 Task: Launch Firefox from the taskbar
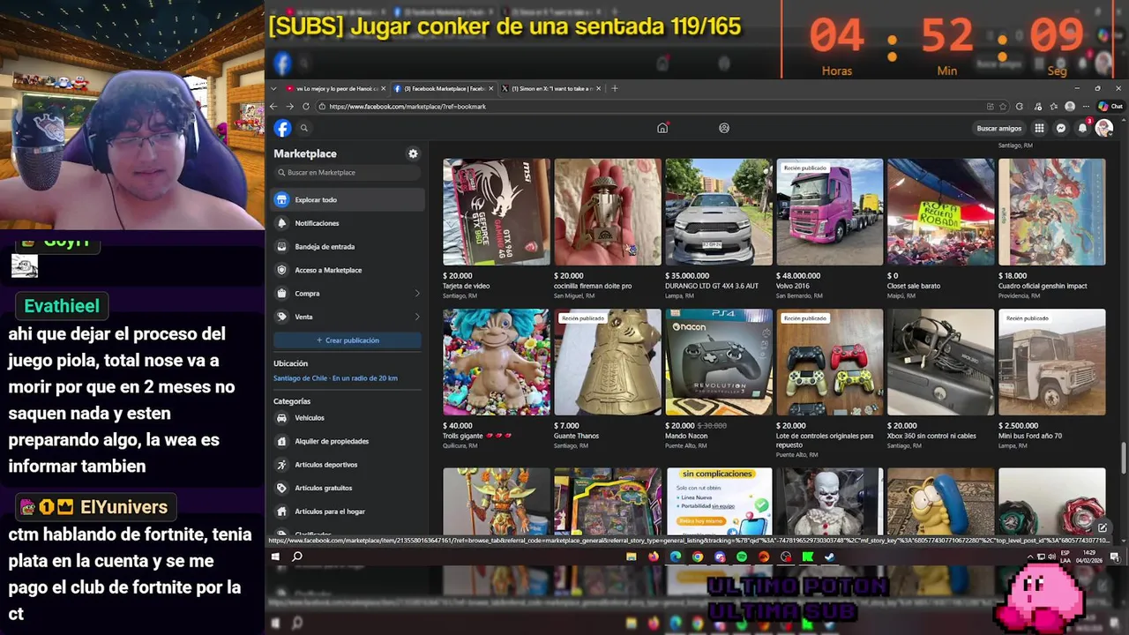coord(654,557)
